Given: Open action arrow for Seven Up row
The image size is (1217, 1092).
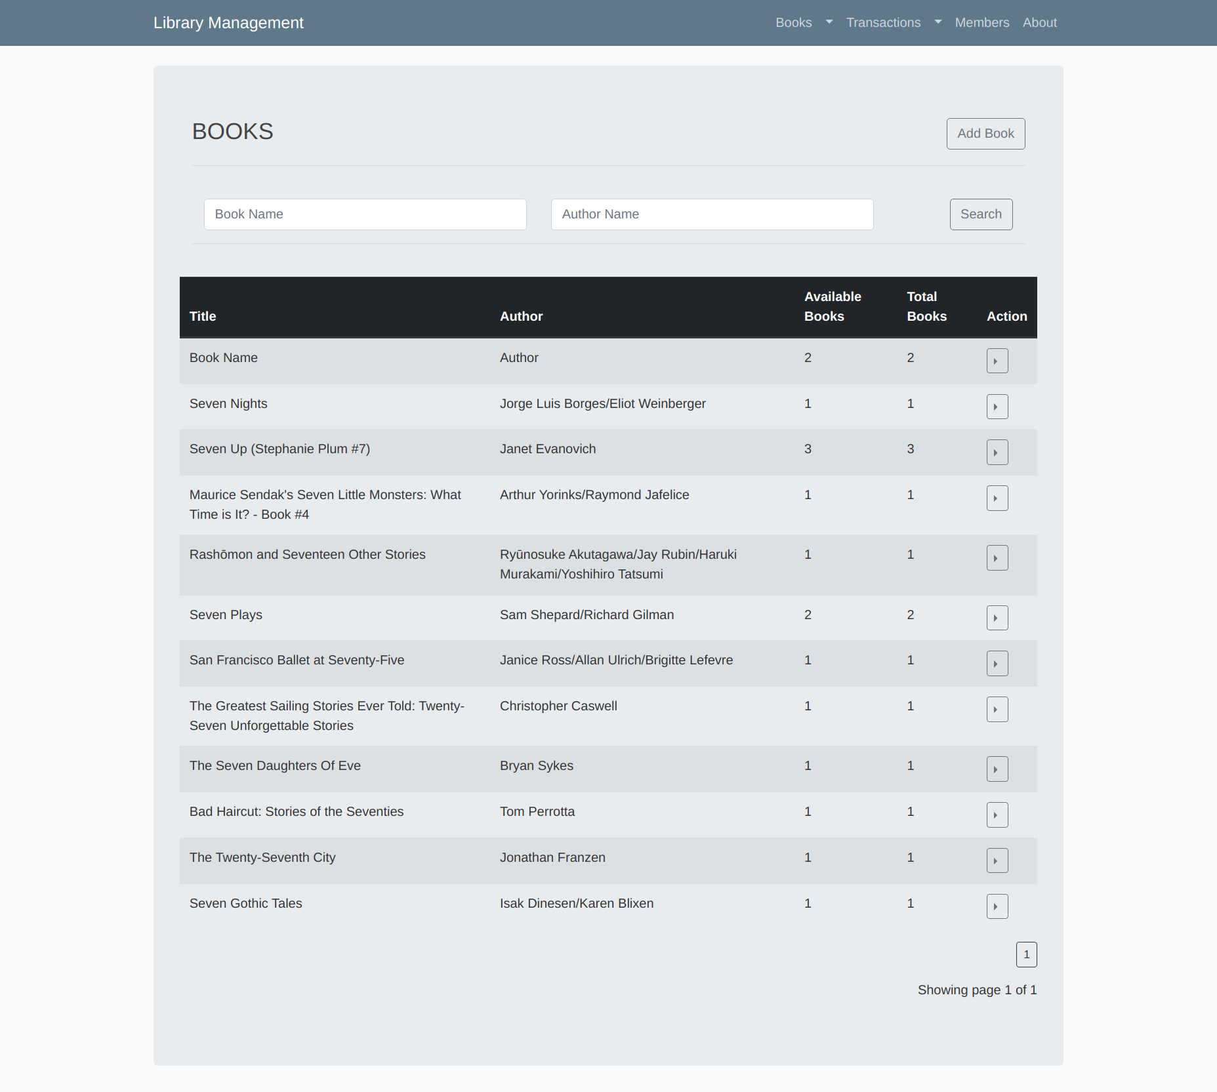Looking at the screenshot, I should (997, 452).
